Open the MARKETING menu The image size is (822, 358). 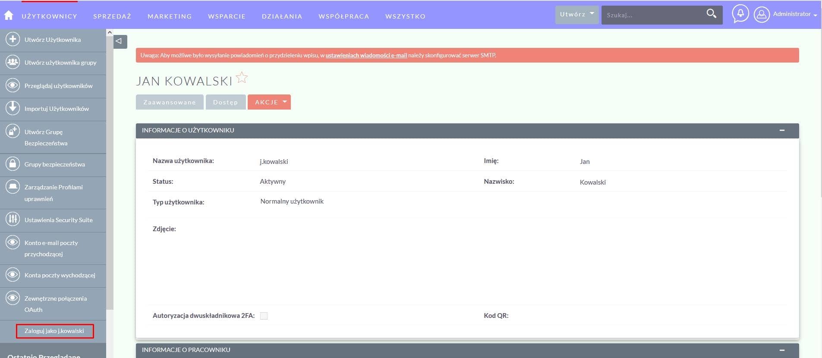click(x=170, y=16)
